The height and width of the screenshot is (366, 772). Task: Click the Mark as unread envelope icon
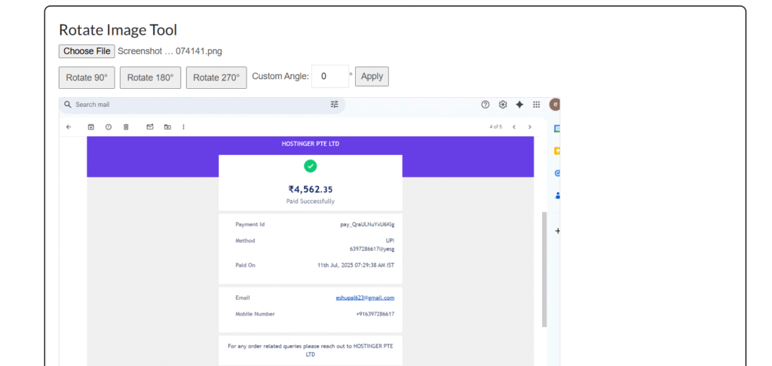click(149, 127)
